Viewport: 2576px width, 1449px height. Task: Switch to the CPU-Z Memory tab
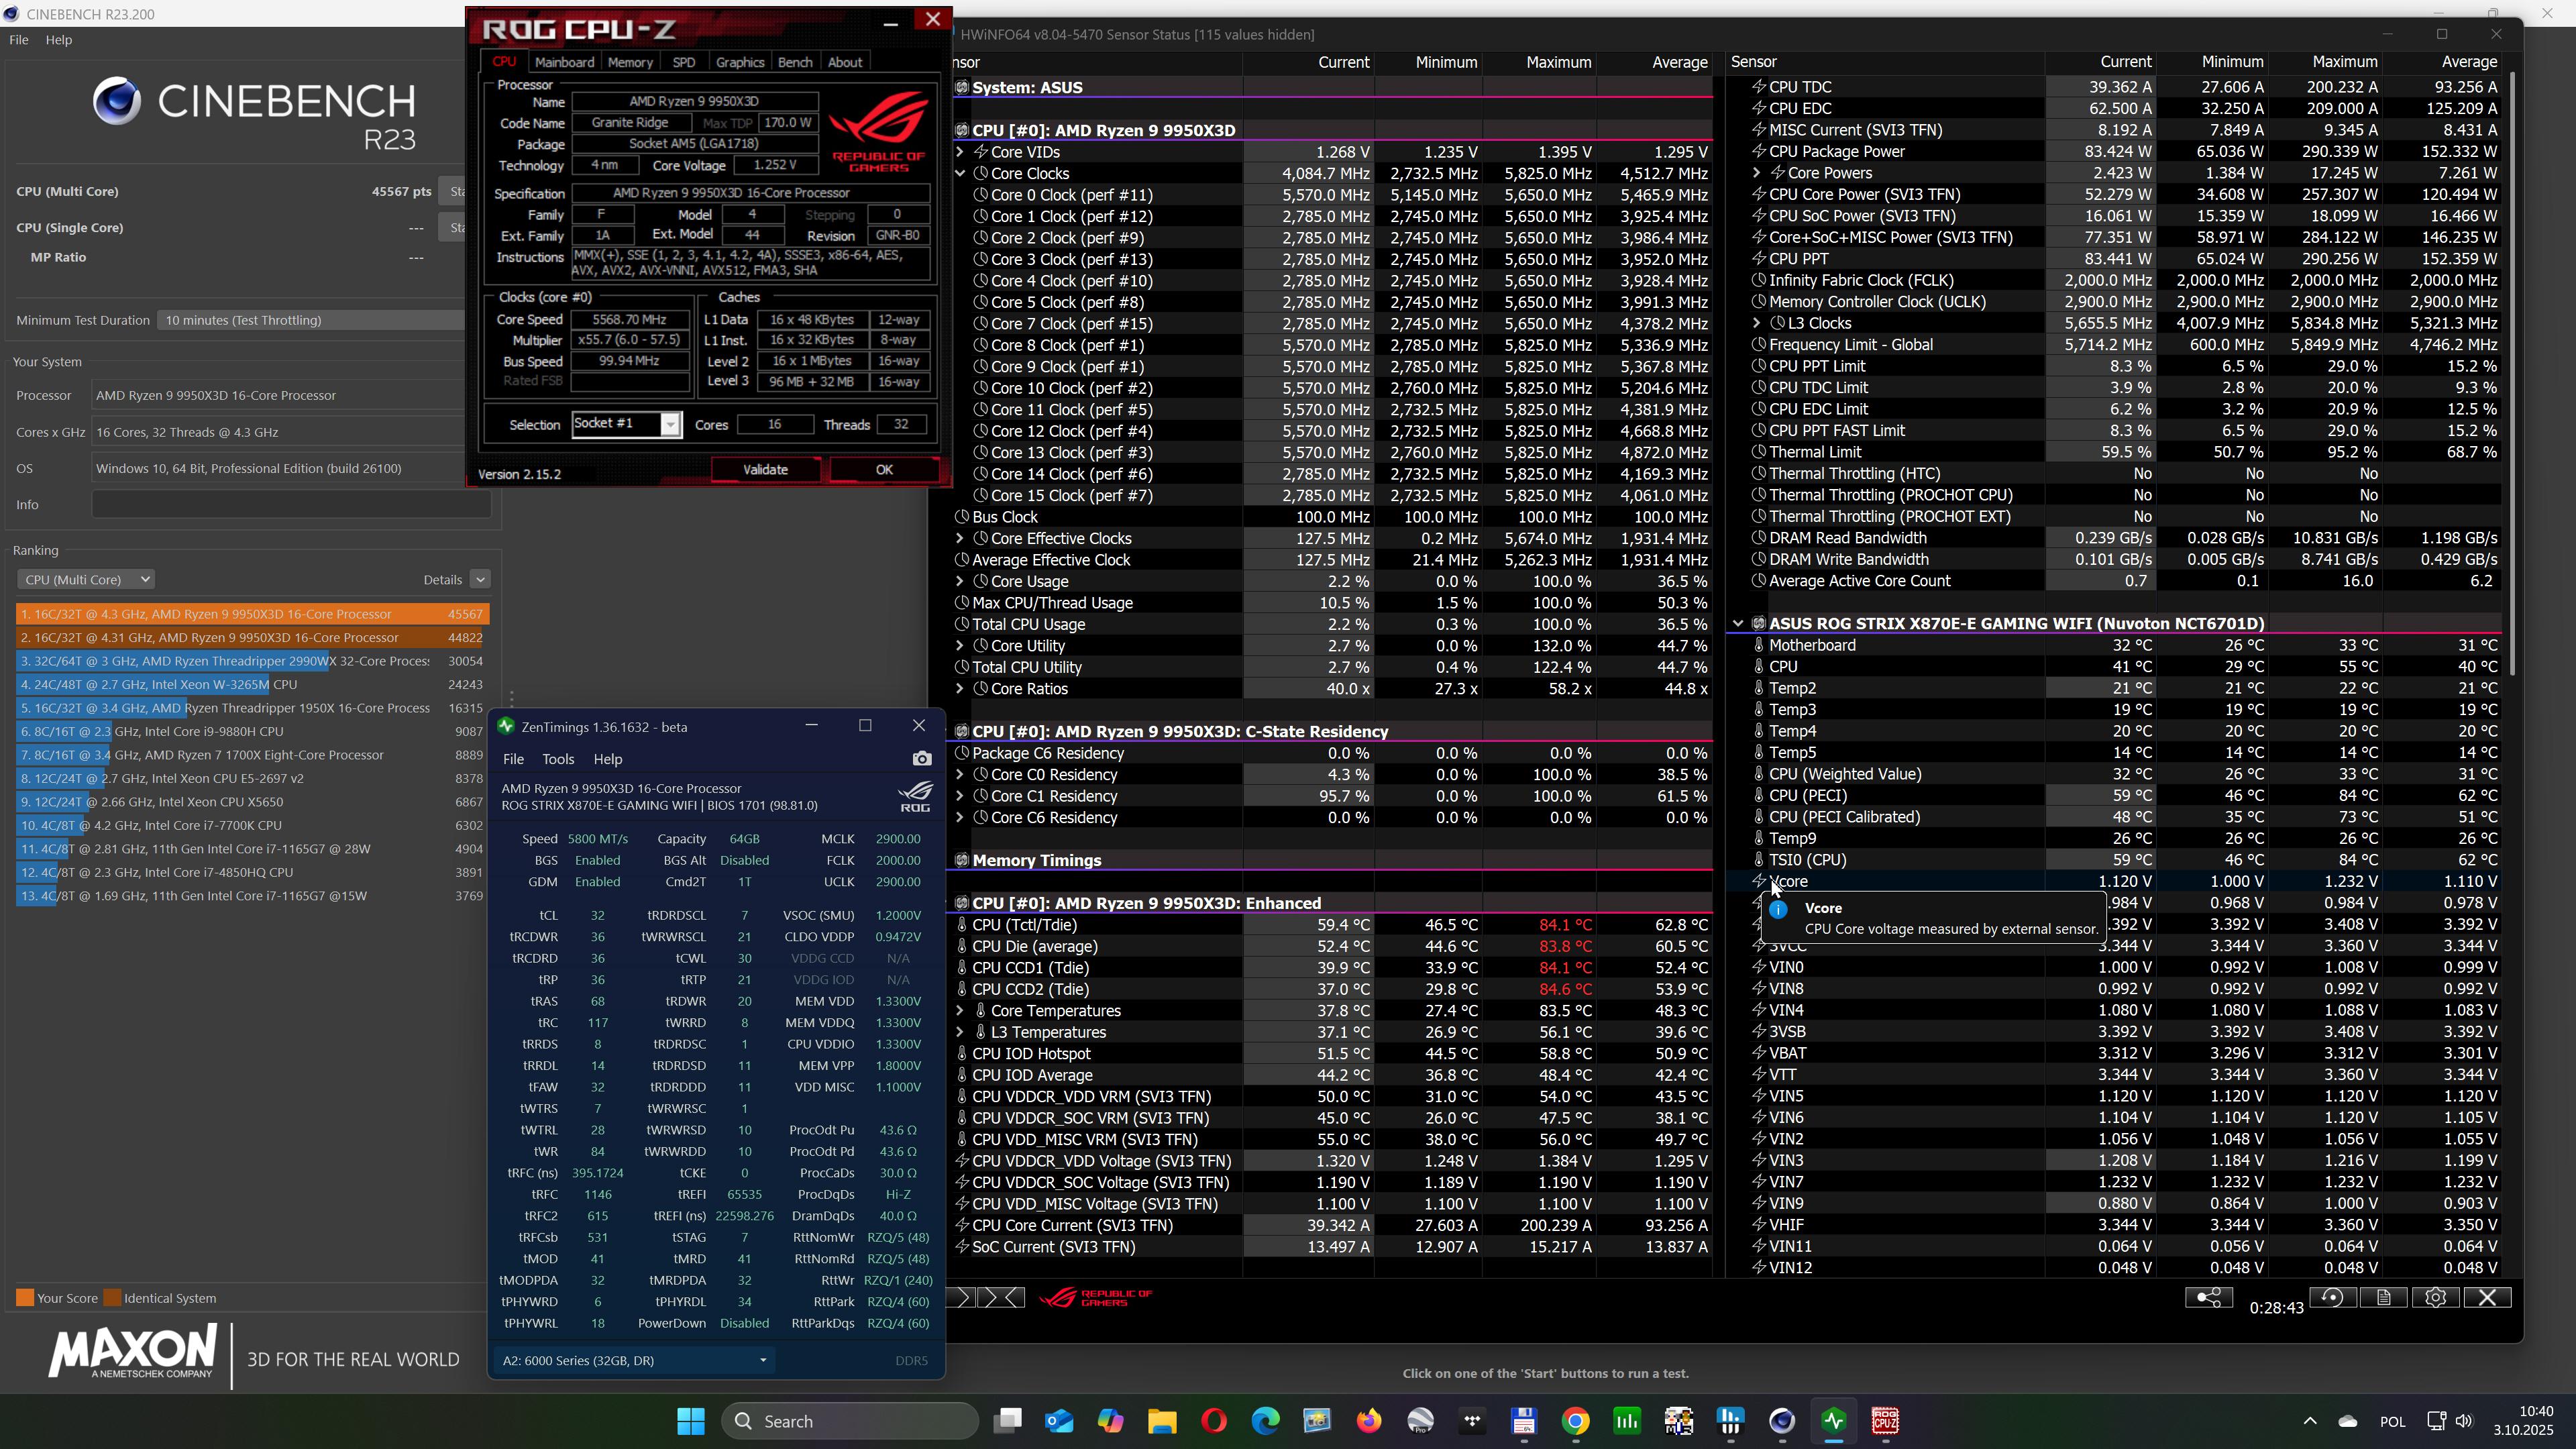(x=629, y=62)
